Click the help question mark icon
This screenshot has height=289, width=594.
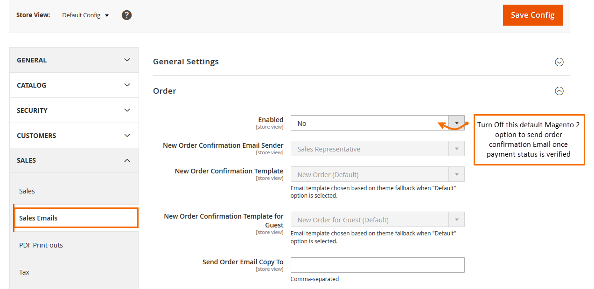click(126, 15)
